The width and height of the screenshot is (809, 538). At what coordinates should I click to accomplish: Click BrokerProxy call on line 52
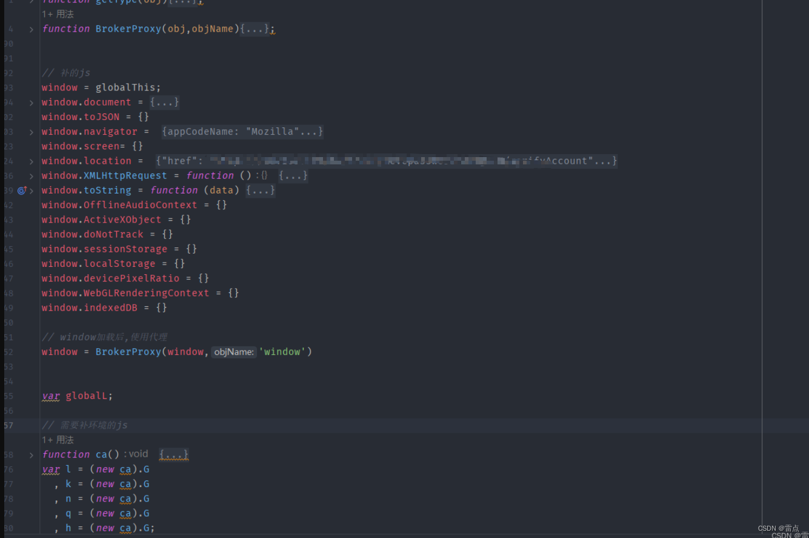(x=128, y=352)
